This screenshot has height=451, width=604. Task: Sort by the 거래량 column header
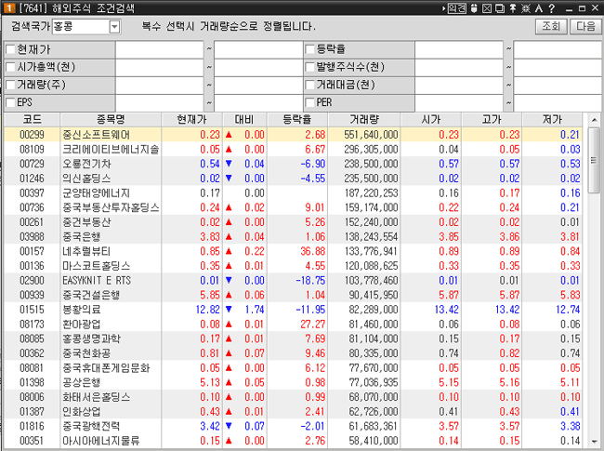pyautogui.click(x=364, y=120)
